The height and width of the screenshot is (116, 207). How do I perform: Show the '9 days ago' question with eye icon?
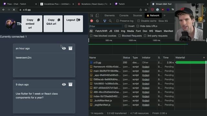coord(64,84)
